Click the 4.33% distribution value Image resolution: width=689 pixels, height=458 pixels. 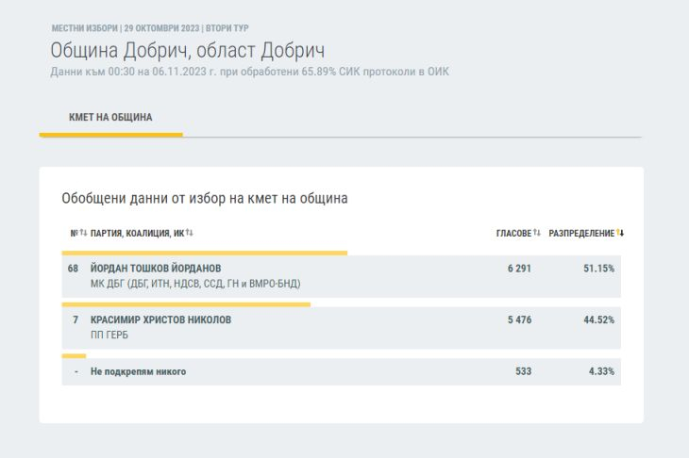tap(601, 371)
